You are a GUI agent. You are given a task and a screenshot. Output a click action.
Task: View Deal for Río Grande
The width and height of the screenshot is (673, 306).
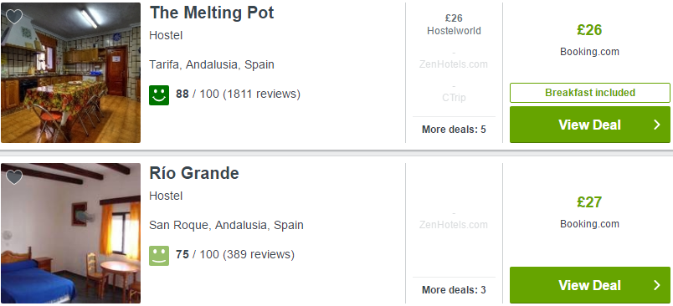click(590, 285)
